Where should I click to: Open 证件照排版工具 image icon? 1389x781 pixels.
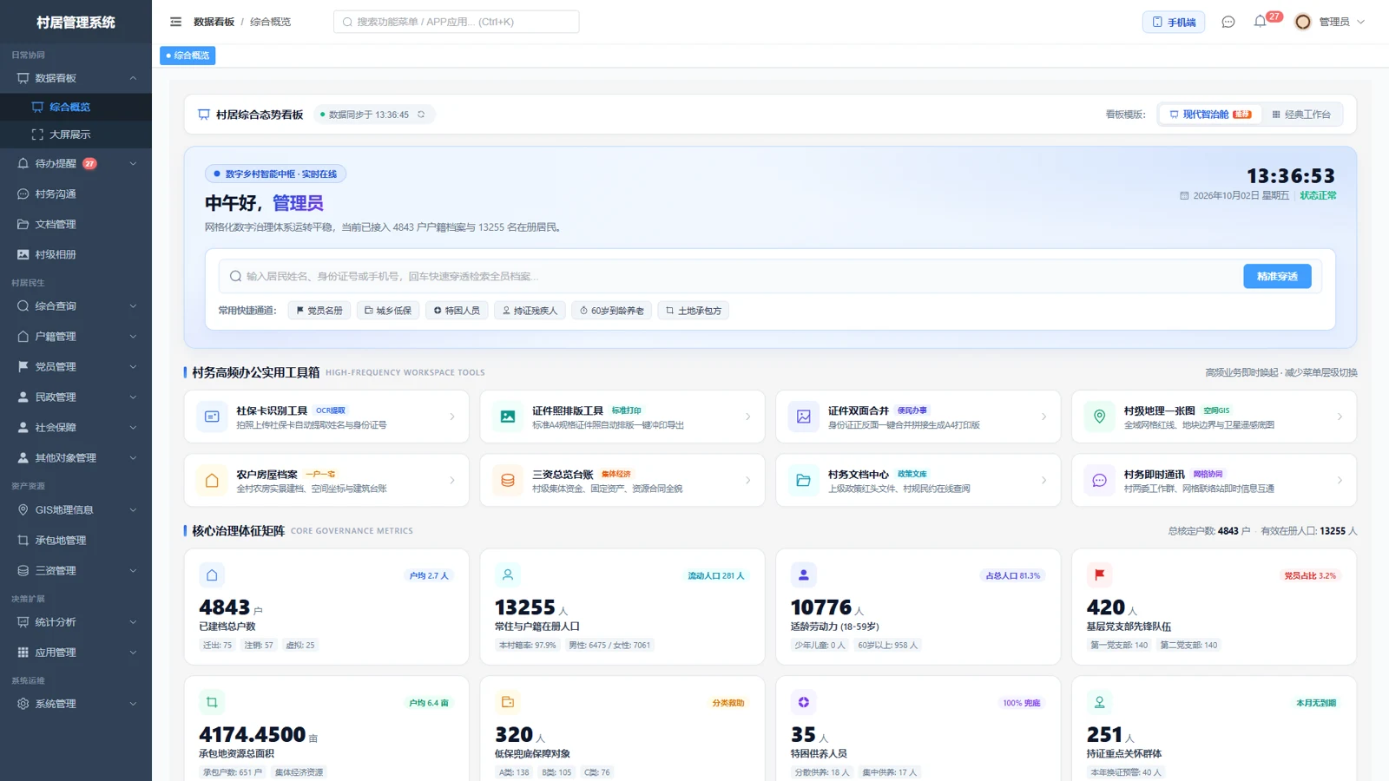click(x=508, y=417)
